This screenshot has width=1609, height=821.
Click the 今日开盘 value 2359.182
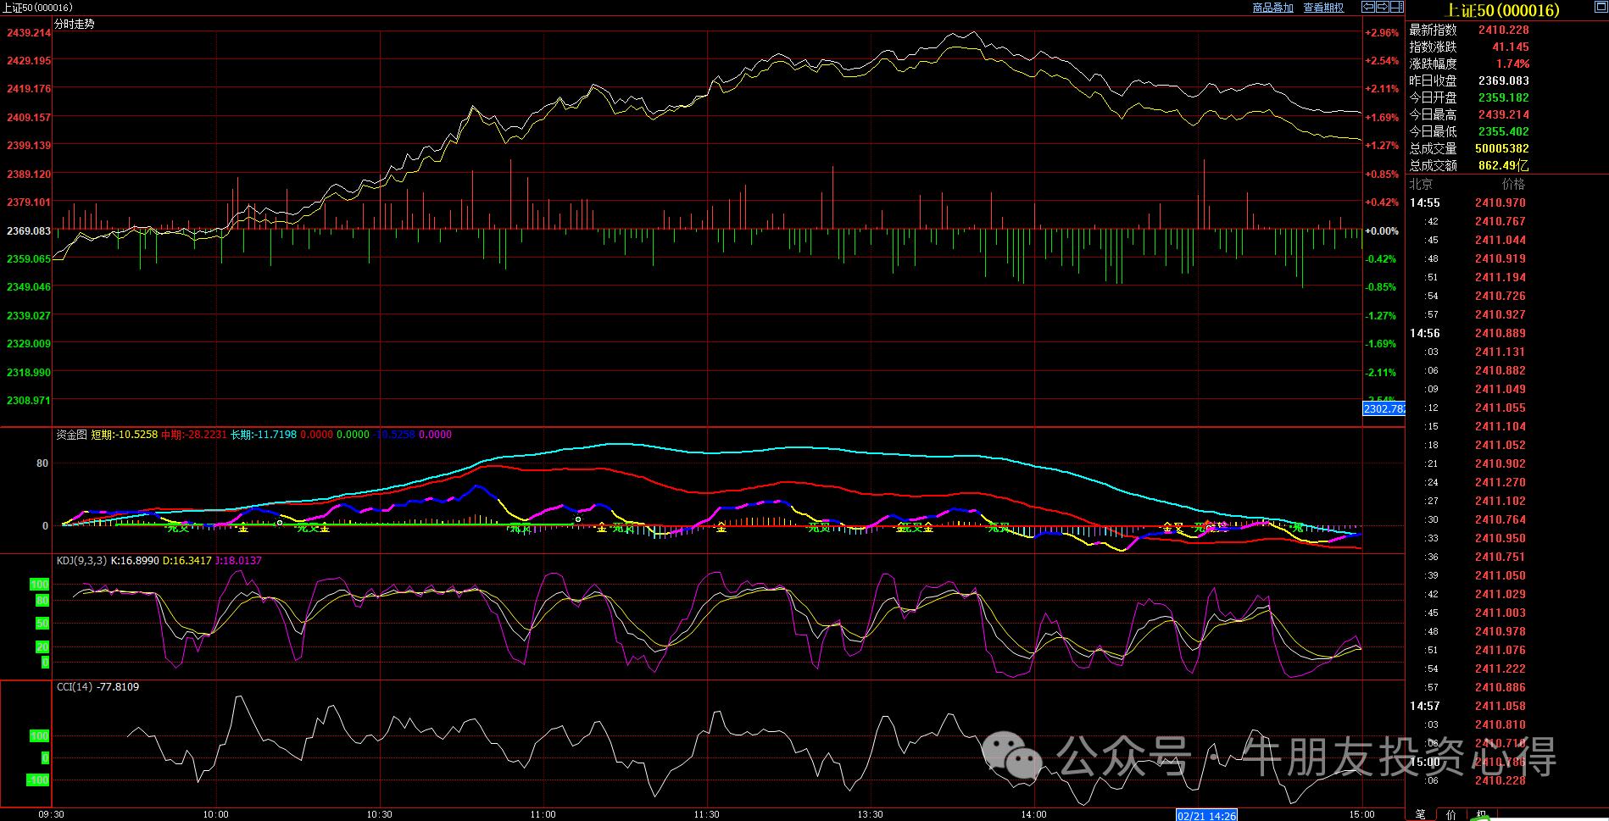[x=1504, y=97]
